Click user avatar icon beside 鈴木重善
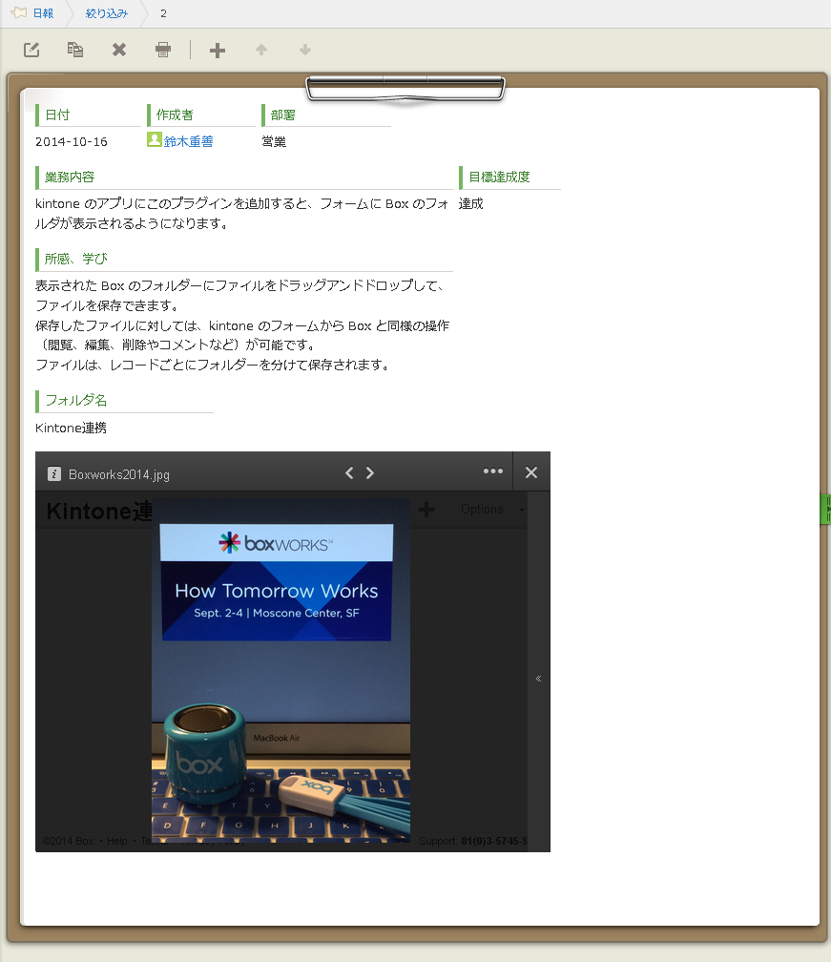Screen dimensions: 831x962 click(x=155, y=140)
